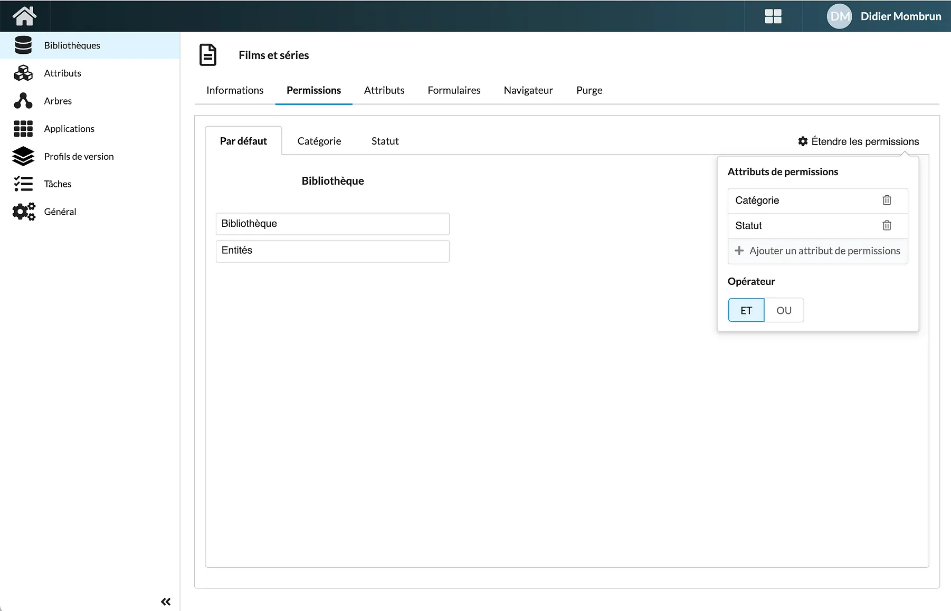Click the Statut attribute row in popup
Image resolution: width=951 pixels, height=611 pixels.
coord(818,226)
